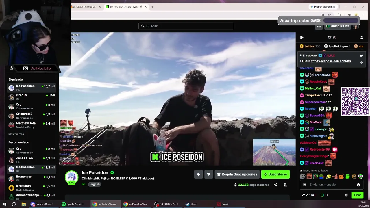Screen dimensions: 370x208
Task: Click the Buscar search field
Action: (x=186, y=26)
